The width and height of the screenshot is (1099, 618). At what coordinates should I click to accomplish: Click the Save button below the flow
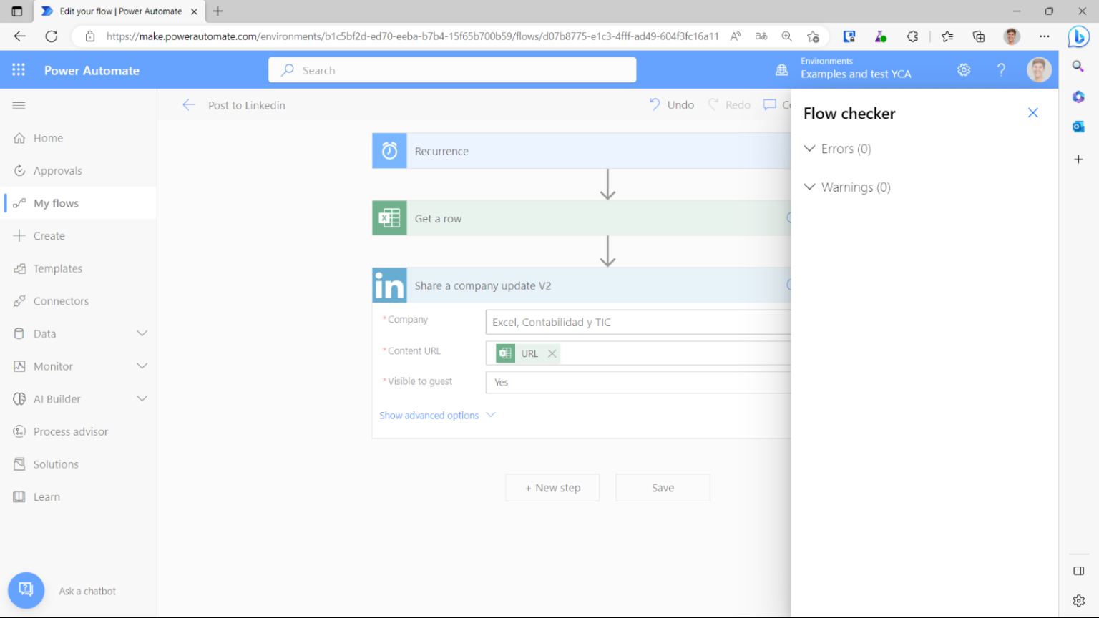(663, 488)
